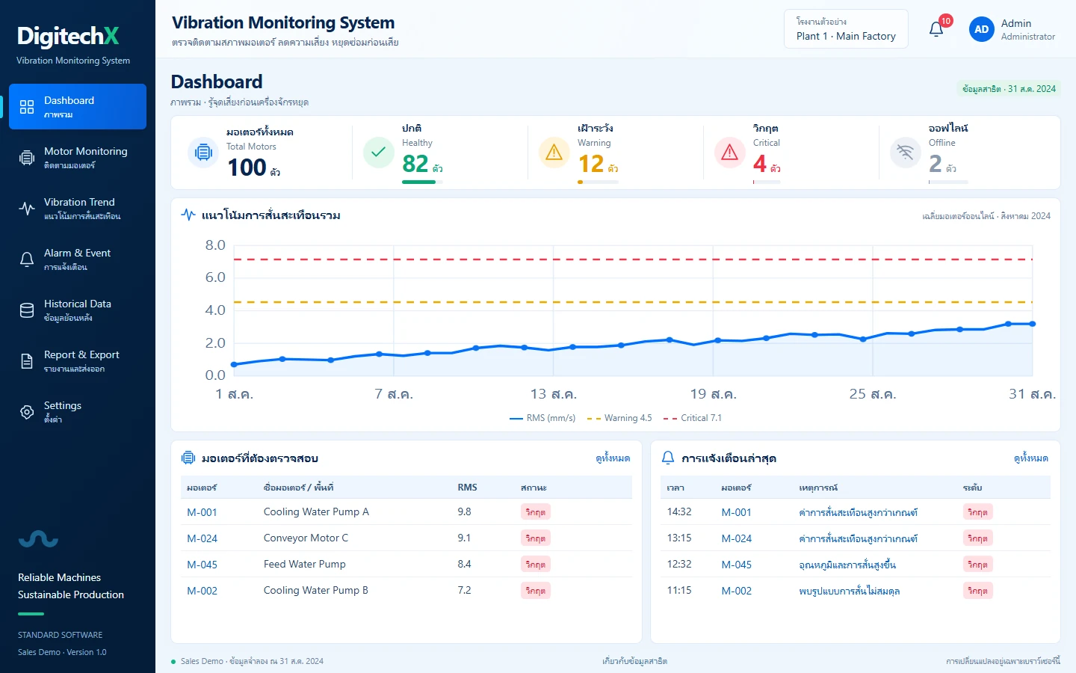Image resolution: width=1076 pixels, height=673 pixels.
Task: Click Cooling Water Pump B name
Action: (316, 590)
